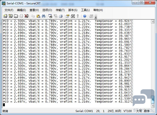The height and width of the screenshot is (115, 157).
Task: Click the Print printer icon
Action: (61, 16)
